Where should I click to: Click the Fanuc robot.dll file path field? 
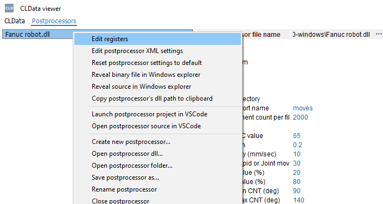pyautogui.click(x=333, y=35)
